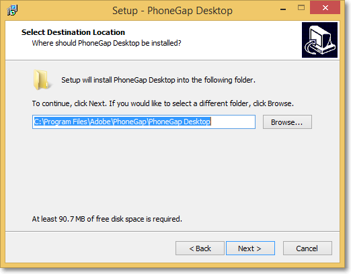Open the Browse folder dialog

click(287, 122)
